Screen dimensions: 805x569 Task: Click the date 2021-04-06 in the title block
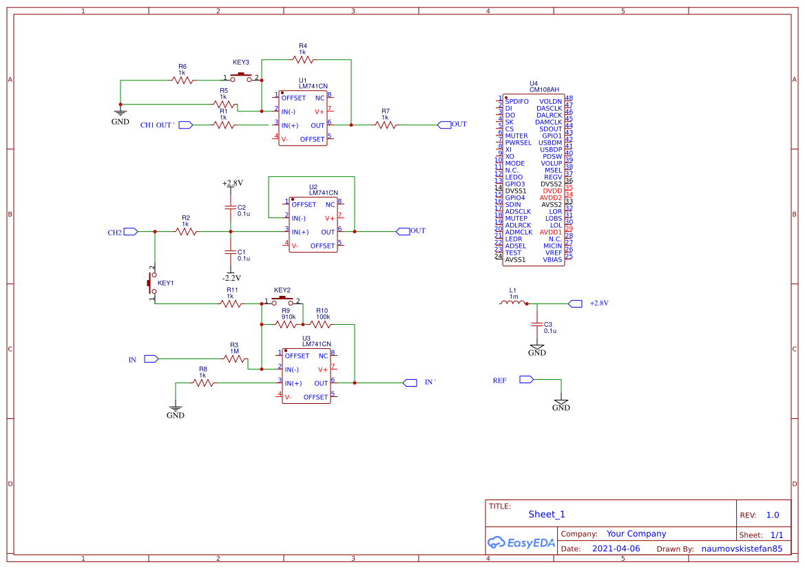pos(616,548)
